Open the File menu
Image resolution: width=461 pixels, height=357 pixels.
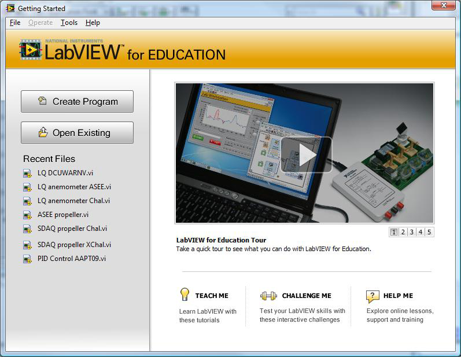point(15,23)
